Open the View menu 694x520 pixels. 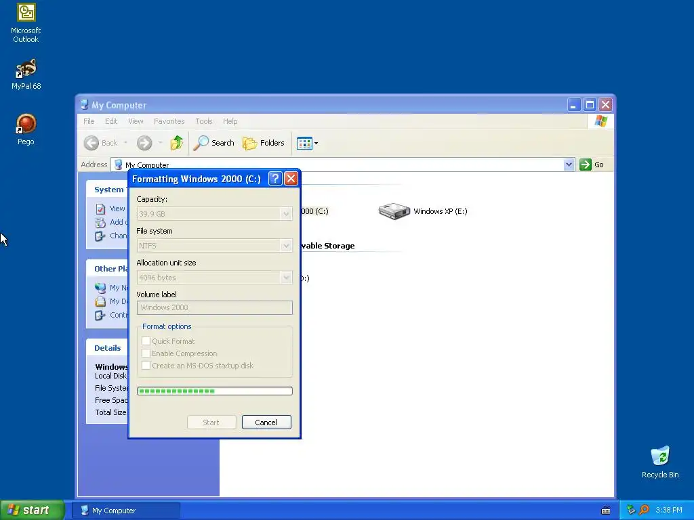click(x=136, y=121)
